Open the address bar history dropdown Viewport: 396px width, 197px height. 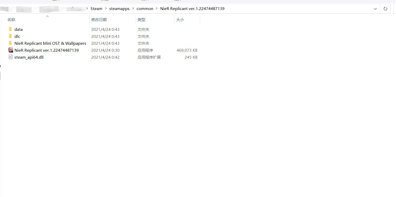pos(375,9)
